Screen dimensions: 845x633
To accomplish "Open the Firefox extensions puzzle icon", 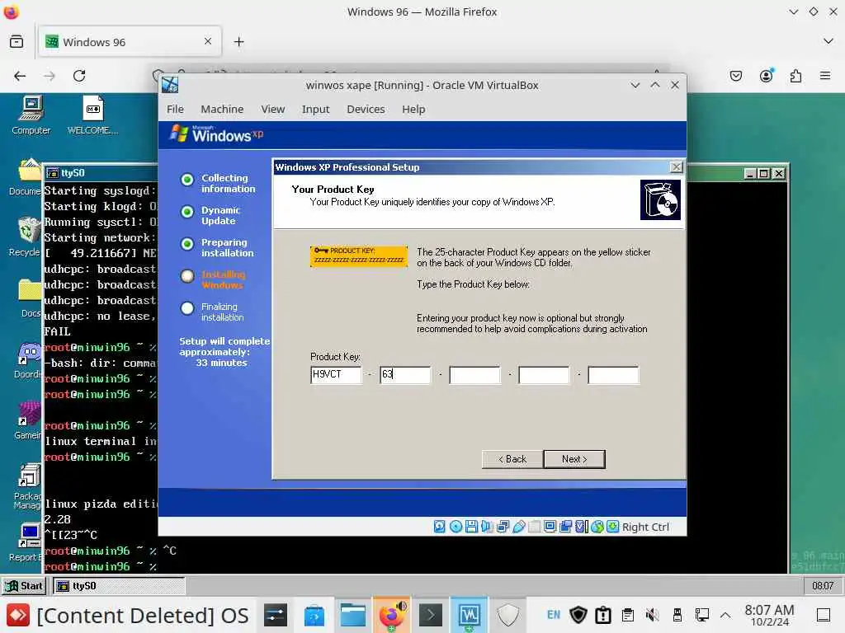I will [796, 76].
